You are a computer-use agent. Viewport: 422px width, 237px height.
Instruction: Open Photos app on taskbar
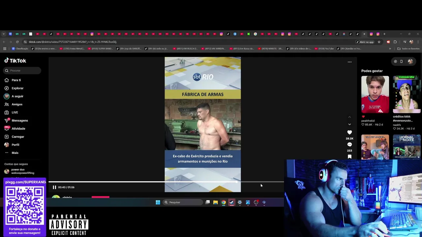248,202
